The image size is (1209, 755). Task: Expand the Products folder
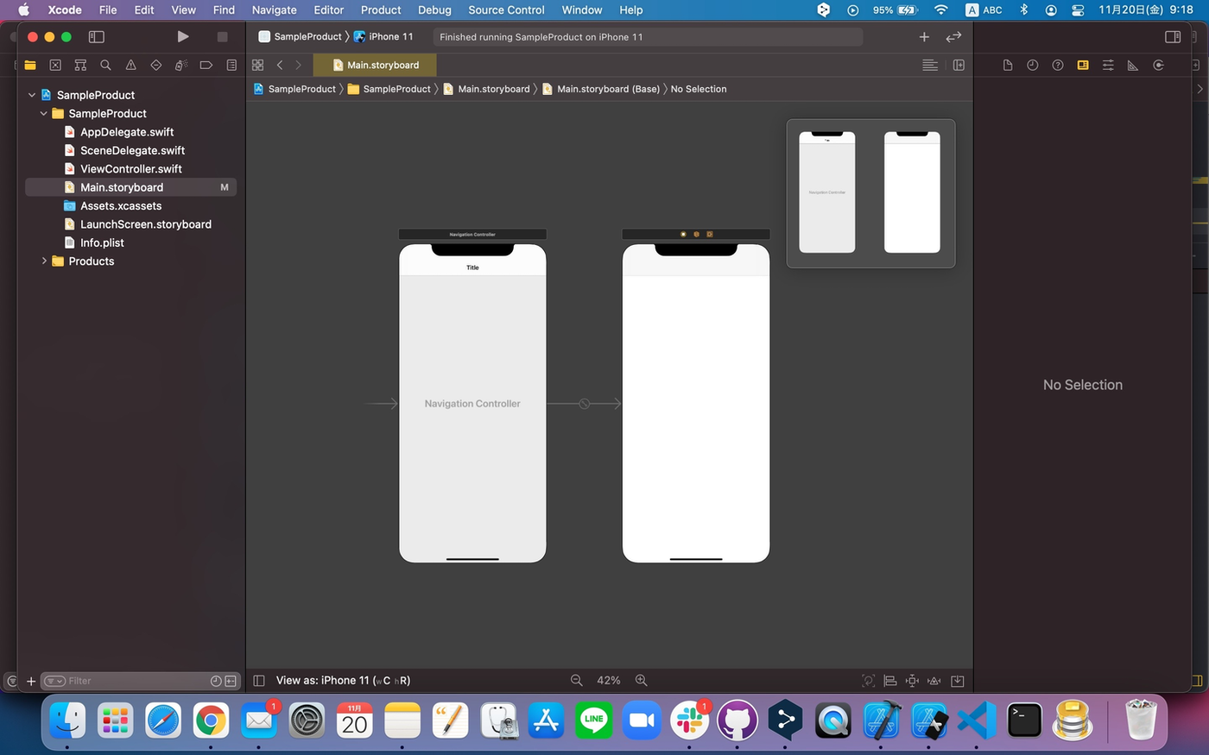coord(44,261)
